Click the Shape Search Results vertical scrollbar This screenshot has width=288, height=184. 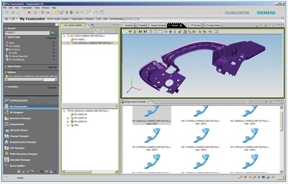281,140
